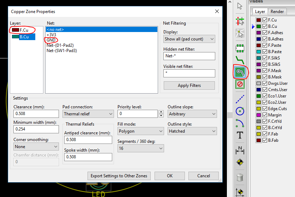Open the Fill mode dropdown
The image size is (295, 197).
coord(140,131)
